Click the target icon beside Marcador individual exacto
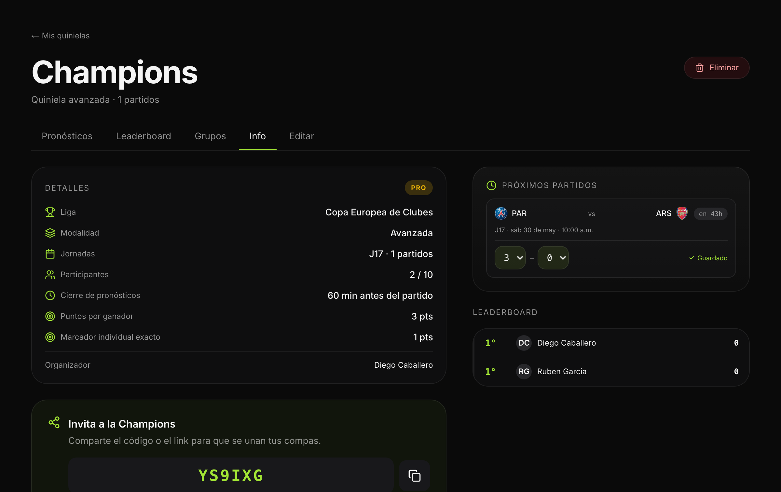The width and height of the screenshot is (781, 492). (x=50, y=337)
